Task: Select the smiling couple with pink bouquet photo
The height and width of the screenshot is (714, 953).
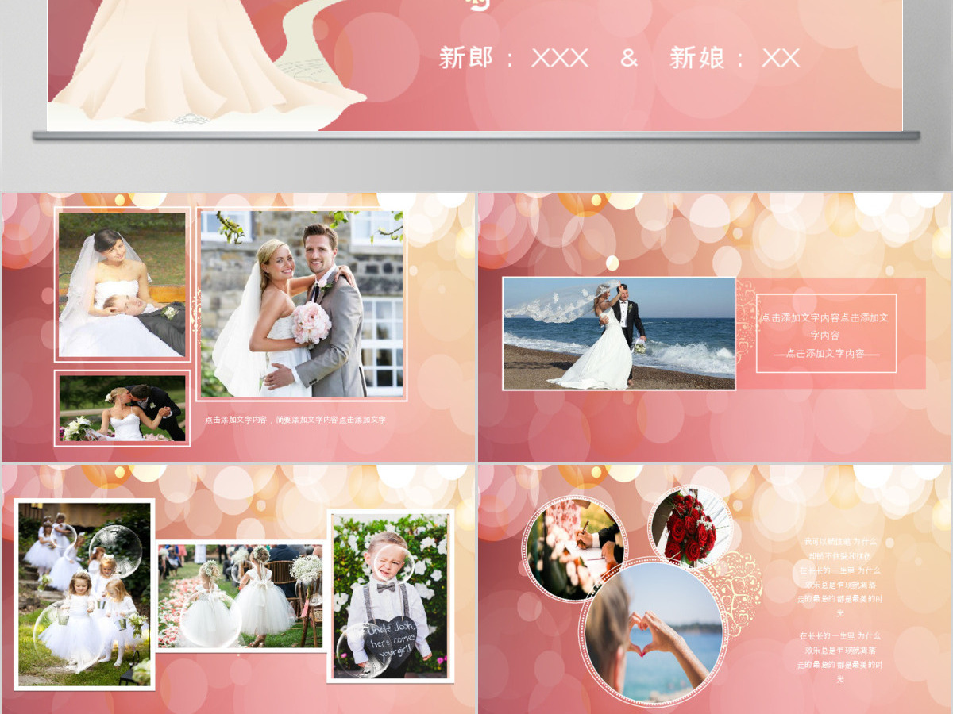Action: click(x=302, y=305)
